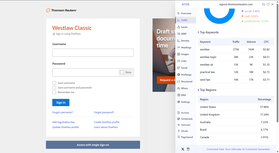Click the orange mail legend swatch
279x153 pixels.
242,16
